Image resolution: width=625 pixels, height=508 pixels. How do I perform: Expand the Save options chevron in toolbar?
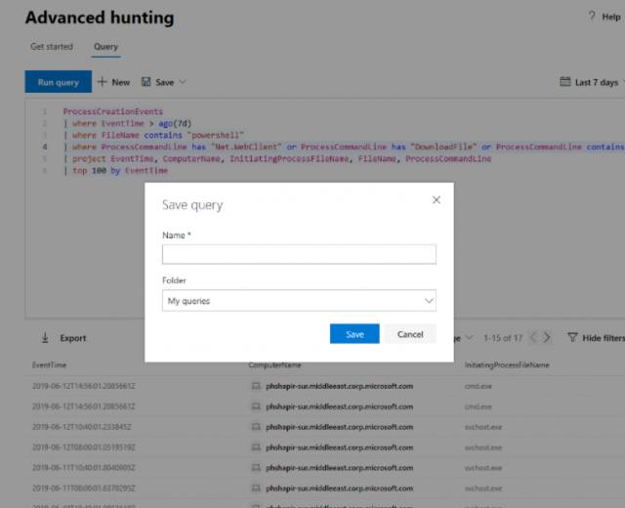point(183,82)
